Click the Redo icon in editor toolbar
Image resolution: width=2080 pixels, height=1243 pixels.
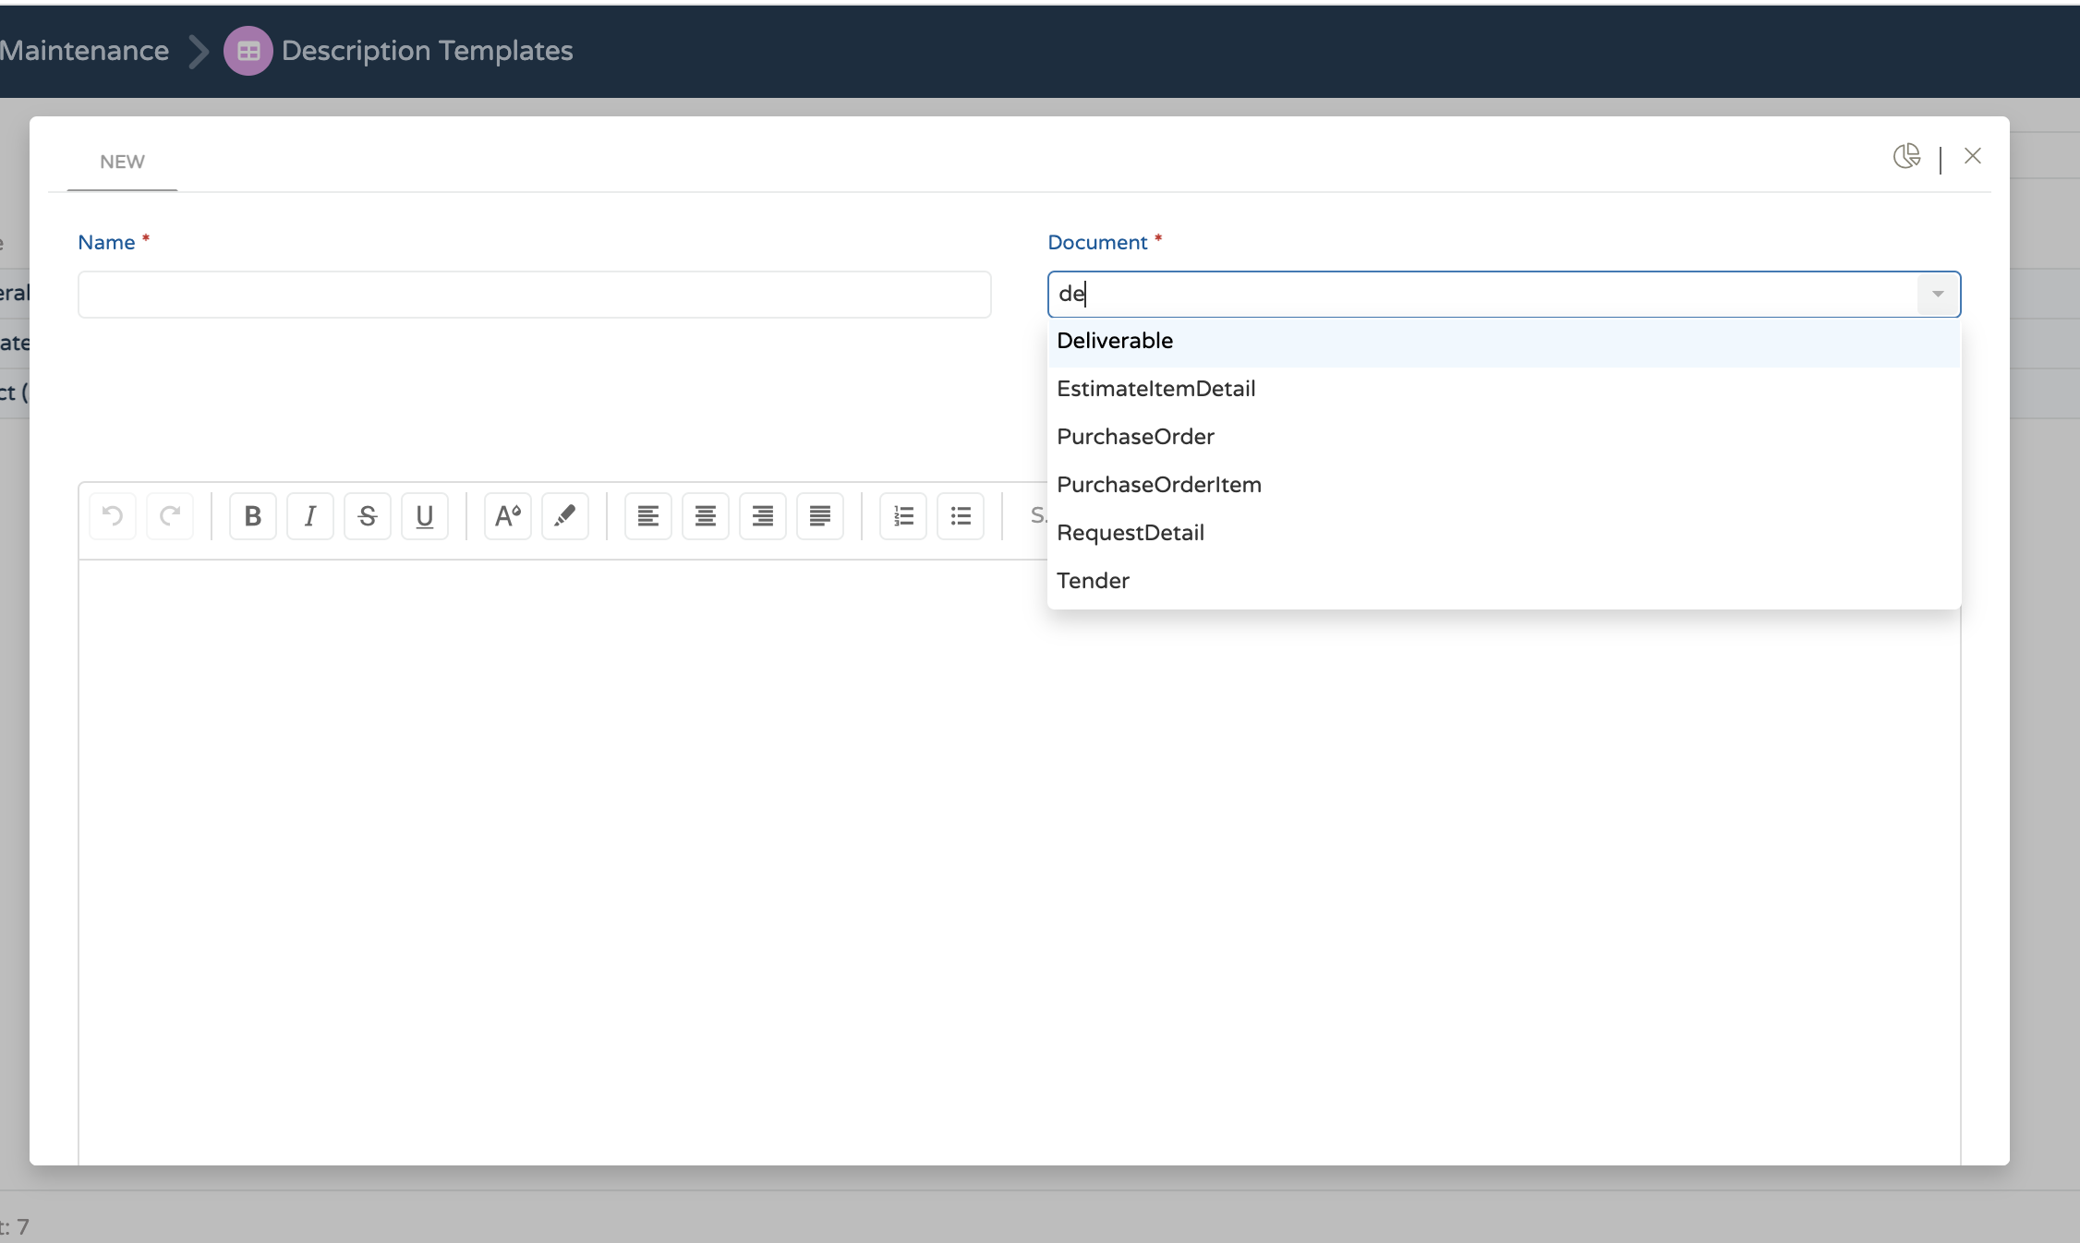170,515
